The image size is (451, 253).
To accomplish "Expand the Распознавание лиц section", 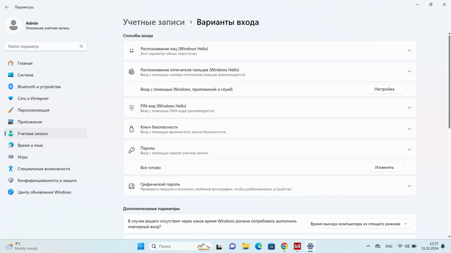I will [409, 51].
